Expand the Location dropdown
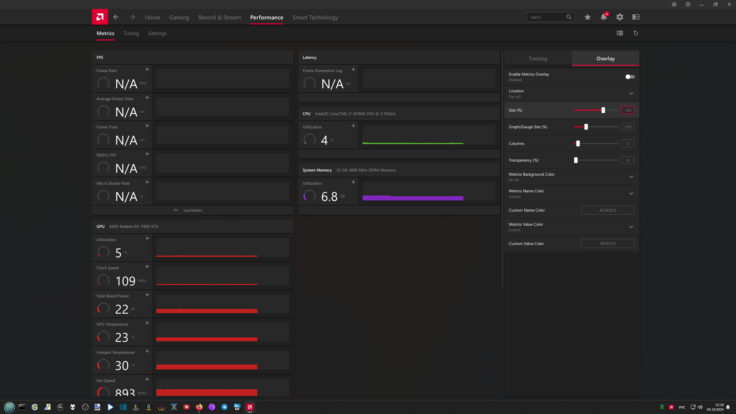Screen dimensions: 736x414 pos(631,94)
